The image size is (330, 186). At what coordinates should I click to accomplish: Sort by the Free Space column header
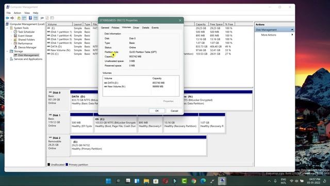(x=216, y=24)
